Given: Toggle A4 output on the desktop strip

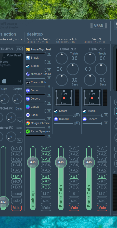Looking at the screenshot, I should coord(46,165).
